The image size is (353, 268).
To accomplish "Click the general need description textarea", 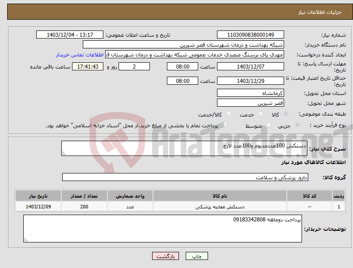I will point(184,148).
